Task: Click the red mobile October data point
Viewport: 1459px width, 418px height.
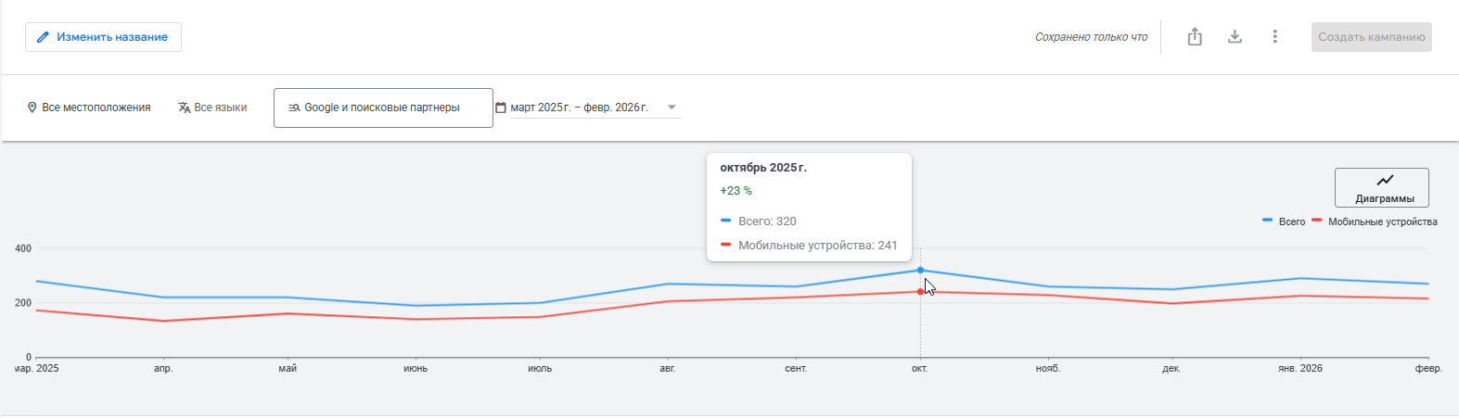Action: tap(919, 292)
